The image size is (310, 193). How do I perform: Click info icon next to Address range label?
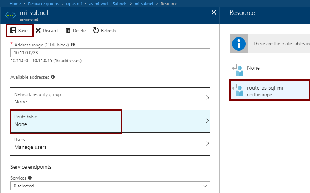click(x=73, y=45)
